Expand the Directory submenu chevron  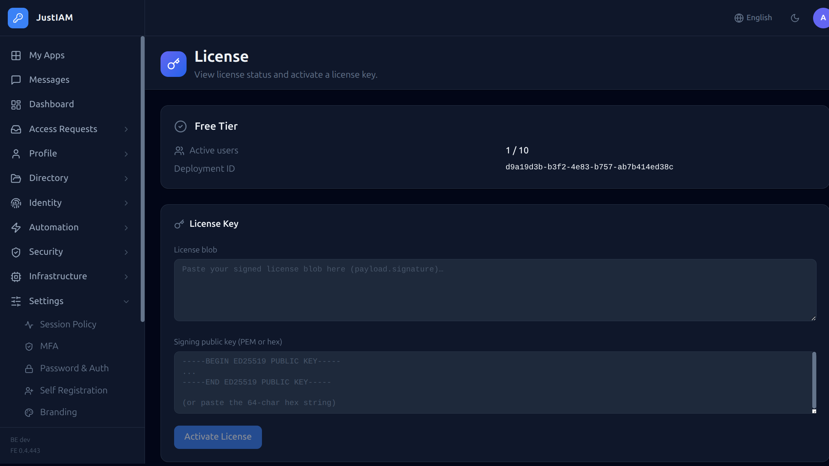click(126, 178)
